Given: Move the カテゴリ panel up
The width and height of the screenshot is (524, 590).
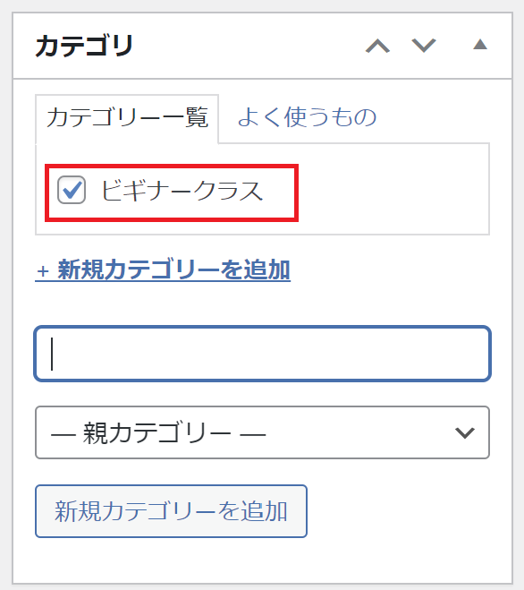Looking at the screenshot, I should pyautogui.click(x=377, y=46).
